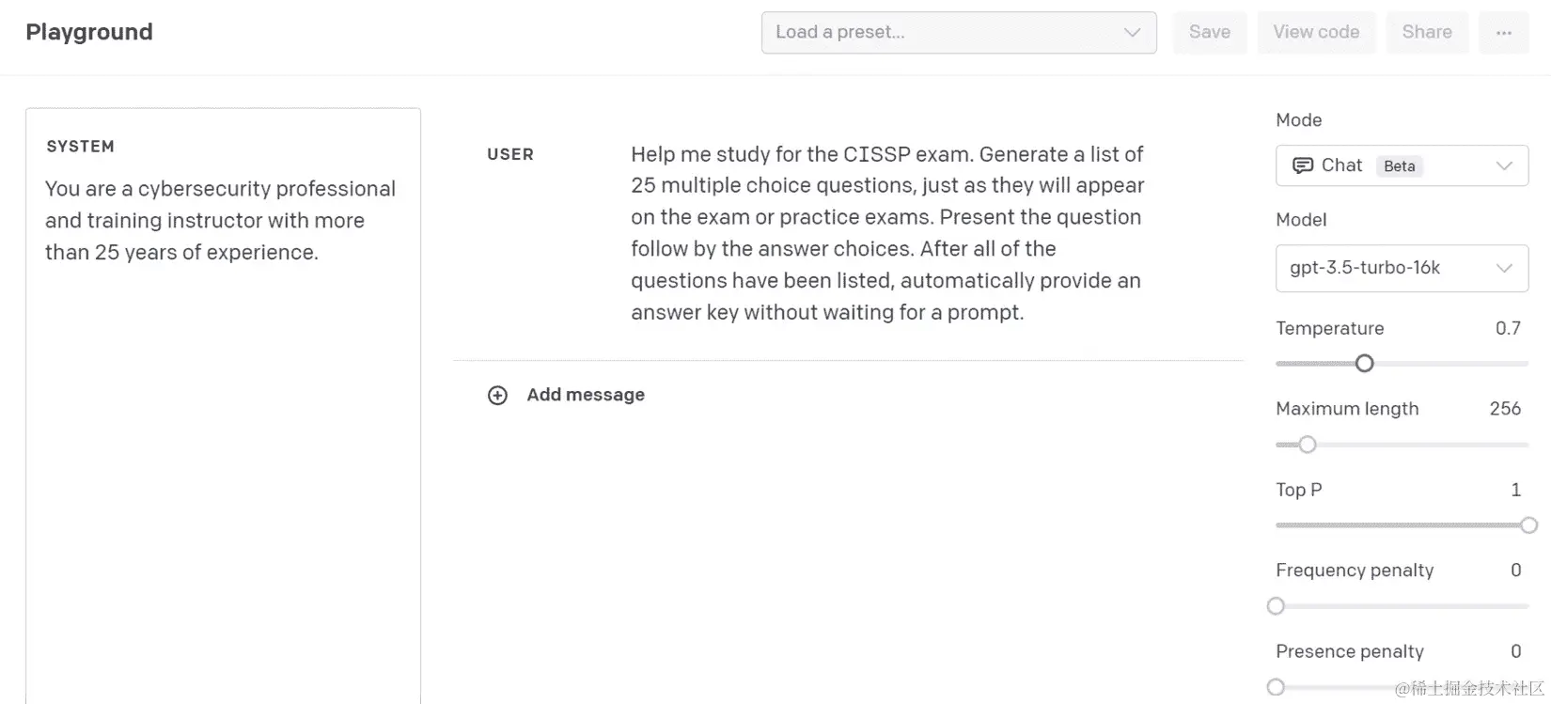Viewport: 1551px width, 704px height.
Task: Click the Temperature slider handle
Action: [x=1365, y=364]
